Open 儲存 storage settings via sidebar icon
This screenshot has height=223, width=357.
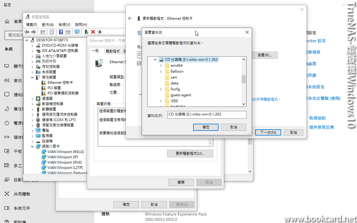(x=7, y=137)
